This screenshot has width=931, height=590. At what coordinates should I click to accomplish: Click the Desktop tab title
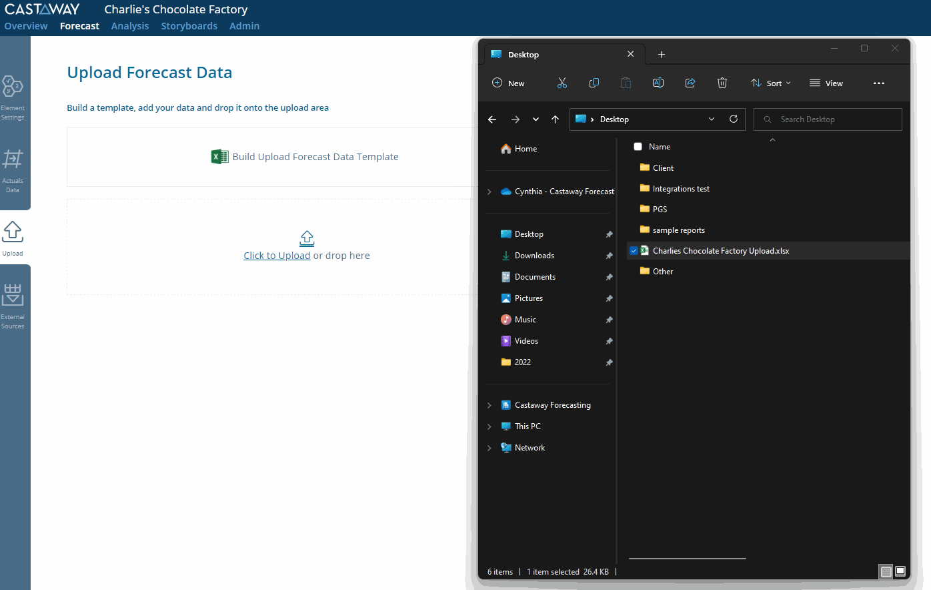click(x=524, y=55)
